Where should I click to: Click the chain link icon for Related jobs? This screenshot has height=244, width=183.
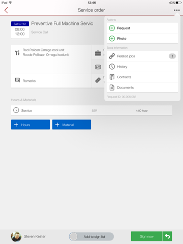tap(112, 56)
